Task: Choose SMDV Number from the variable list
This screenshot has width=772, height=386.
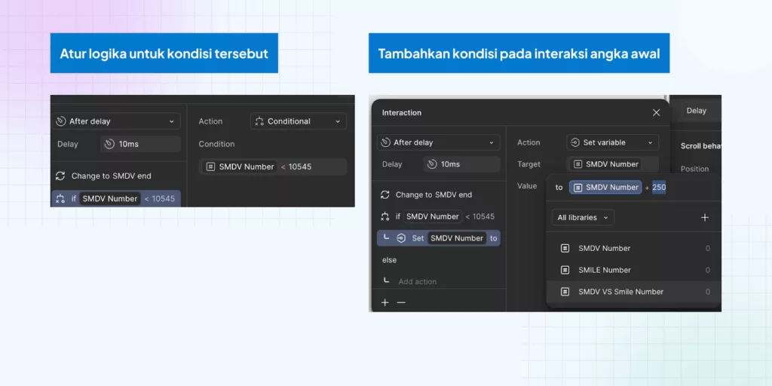Action: [x=635, y=248]
